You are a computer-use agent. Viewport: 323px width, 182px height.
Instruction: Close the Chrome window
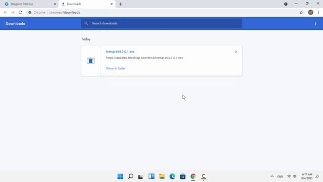tap(318, 4)
